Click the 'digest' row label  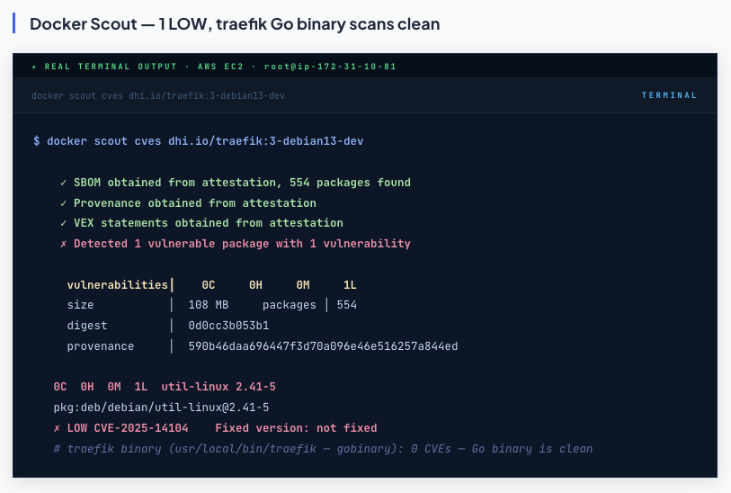(x=87, y=326)
